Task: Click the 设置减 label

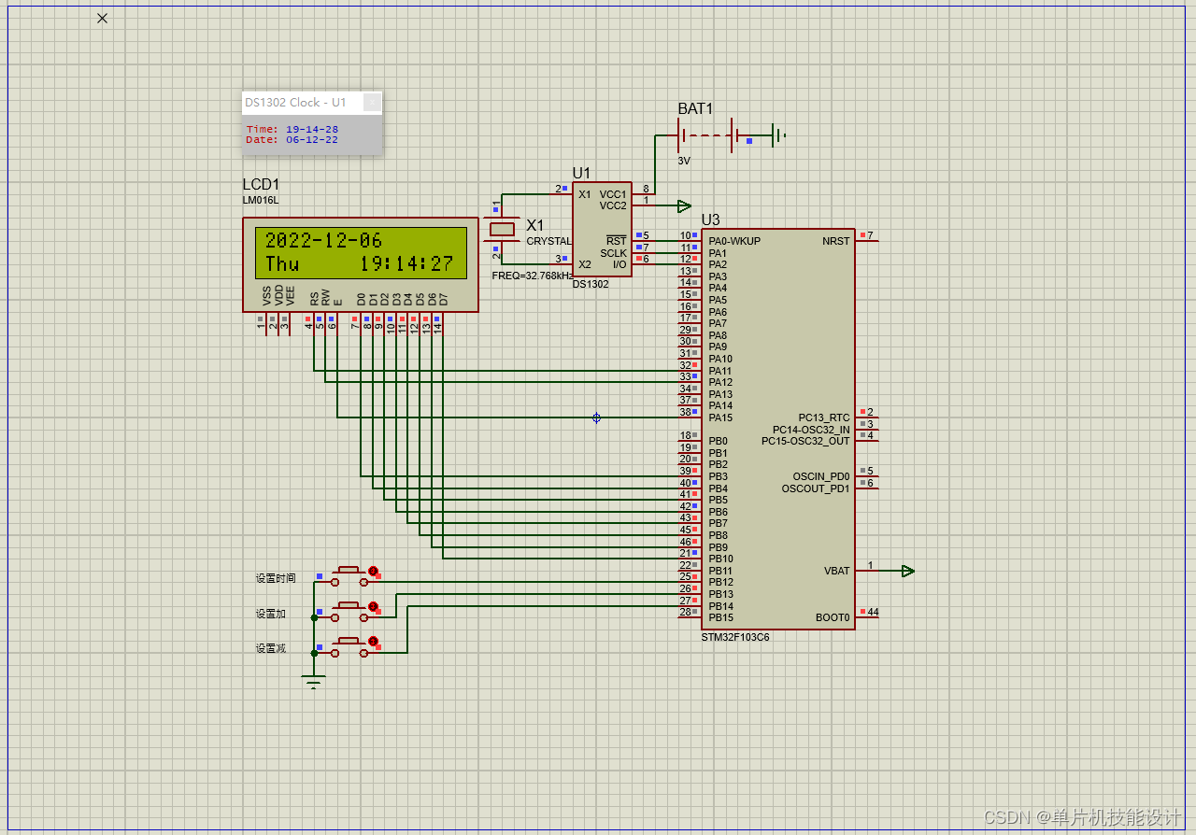Action: click(x=270, y=648)
